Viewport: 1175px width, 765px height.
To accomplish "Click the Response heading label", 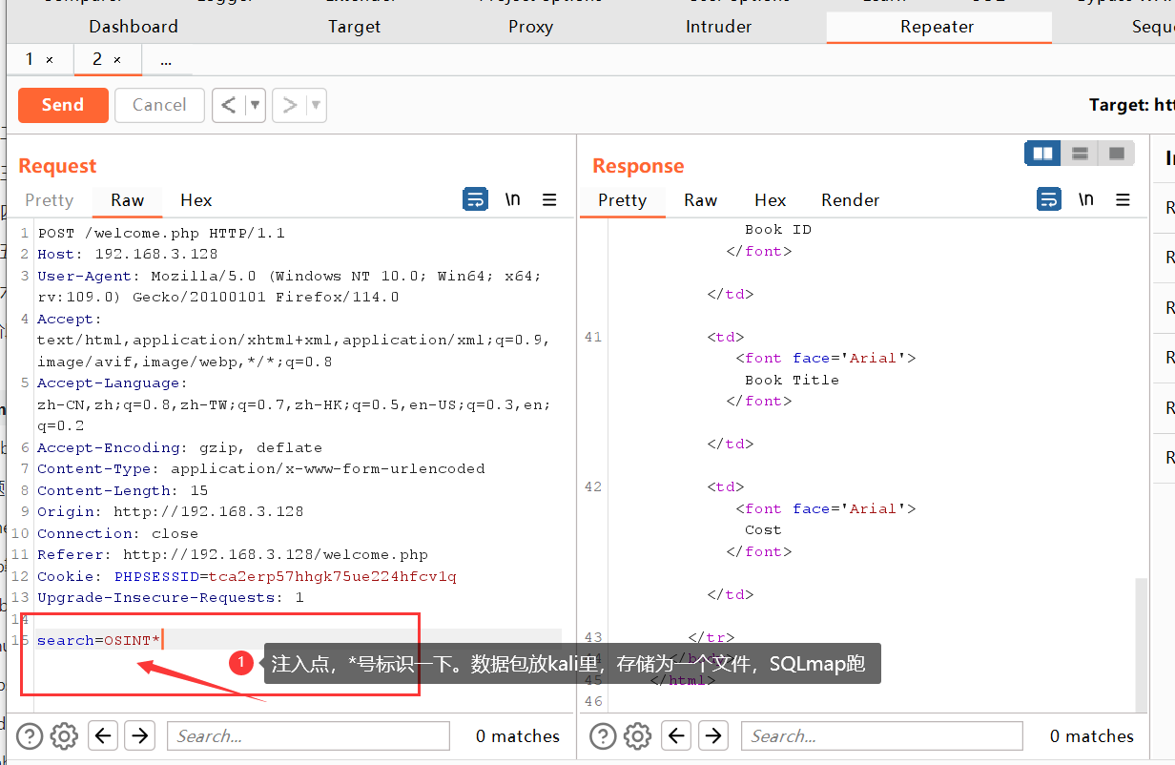I will (638, 166).
